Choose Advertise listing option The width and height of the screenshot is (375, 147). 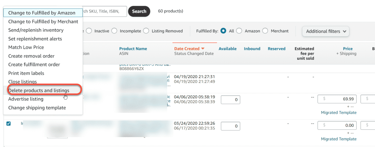coord(43,99)
